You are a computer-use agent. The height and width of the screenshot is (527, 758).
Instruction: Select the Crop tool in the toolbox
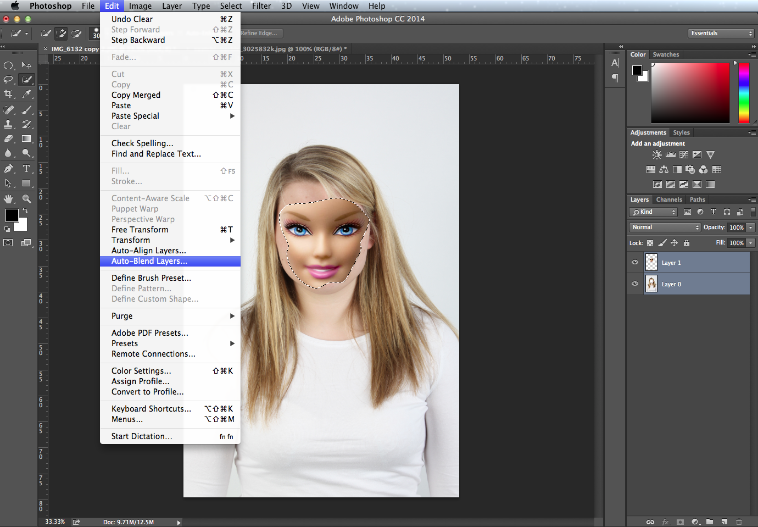(x=8, y=95)
